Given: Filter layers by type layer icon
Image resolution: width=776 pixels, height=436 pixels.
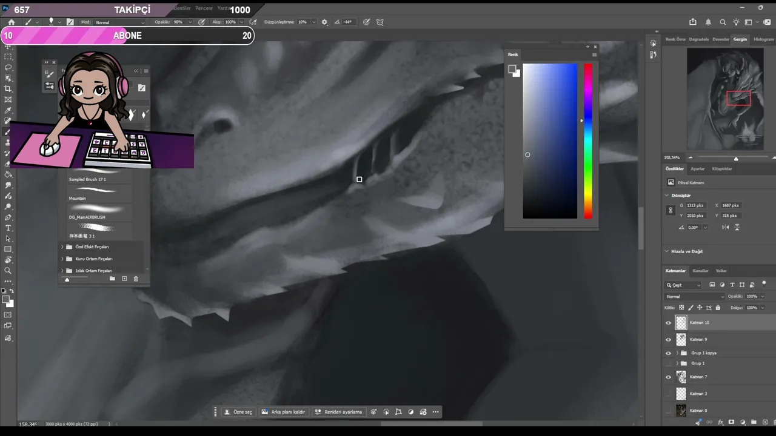Looking at the screenshot, I should tap(732, 285).
